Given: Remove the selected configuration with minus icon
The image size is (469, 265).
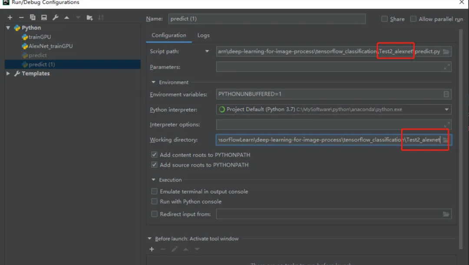Looking at the screenshot, I should (21, 18).
